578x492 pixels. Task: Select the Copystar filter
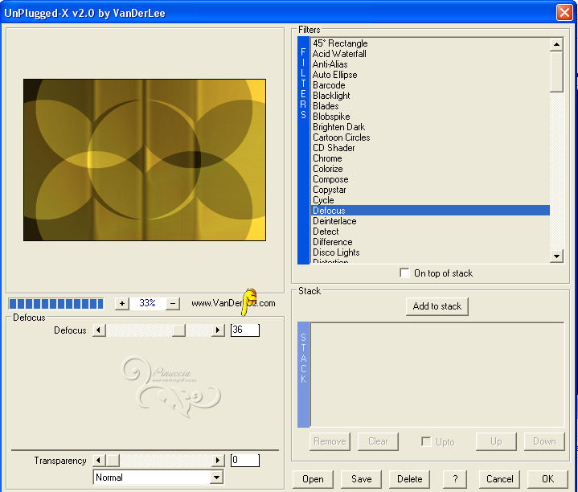point(430,190)
